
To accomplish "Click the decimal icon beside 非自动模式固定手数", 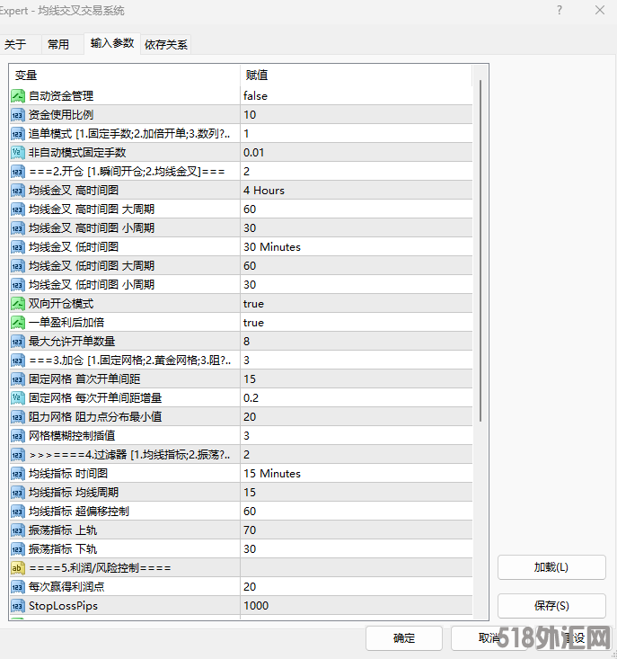I will [17, 152].
